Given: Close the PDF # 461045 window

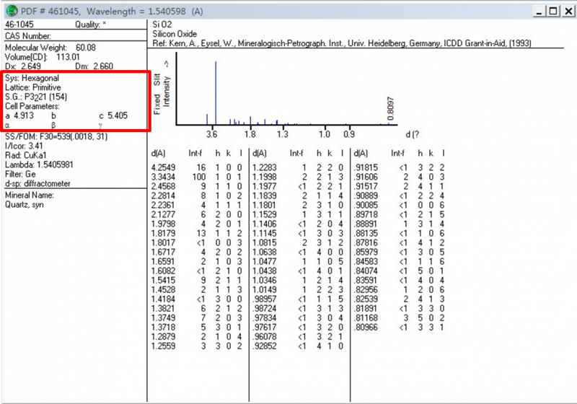Looking at the screenshot, I should 568,11.
